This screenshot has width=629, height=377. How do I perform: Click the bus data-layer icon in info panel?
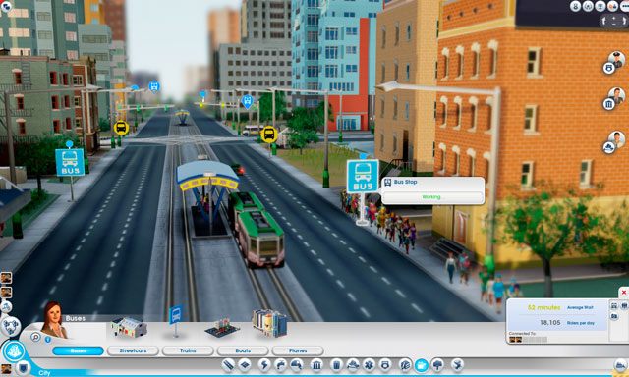pyautogui.click(x=614, y=305)
